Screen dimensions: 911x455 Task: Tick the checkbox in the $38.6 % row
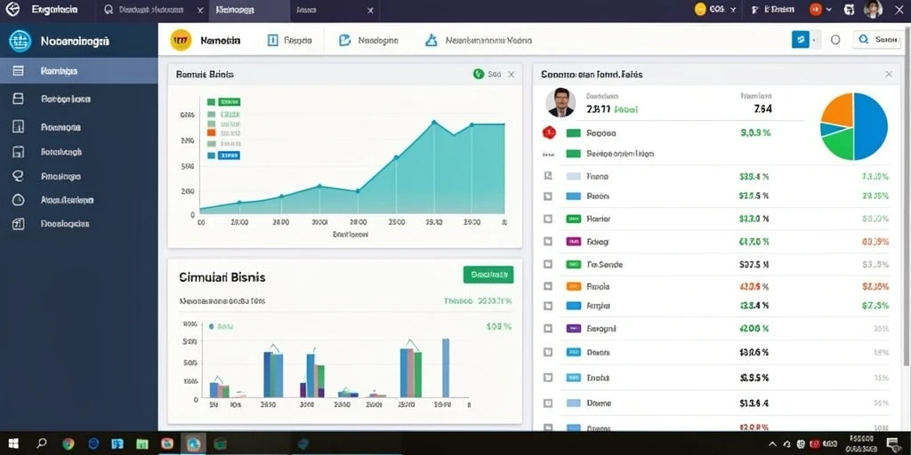point(547,352)
